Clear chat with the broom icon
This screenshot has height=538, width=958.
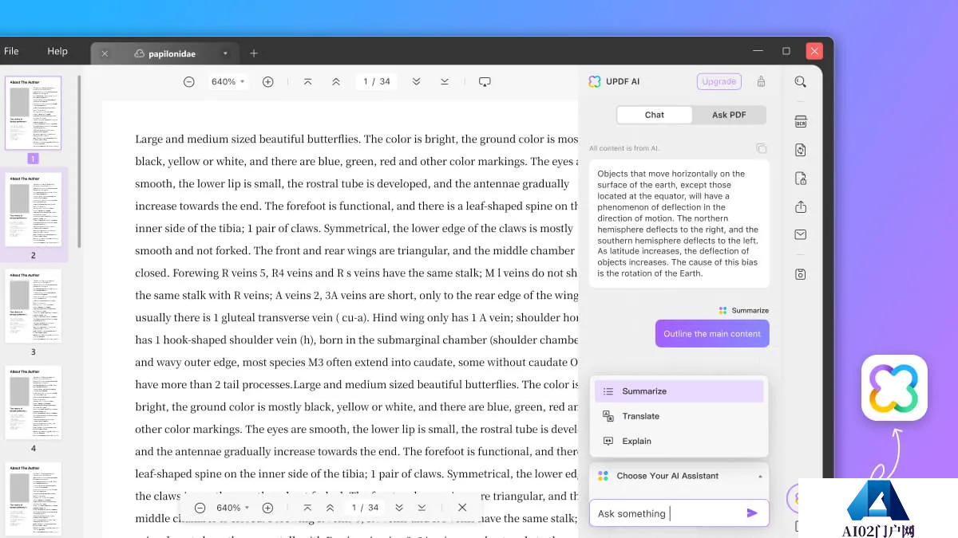tap(761, 81)
